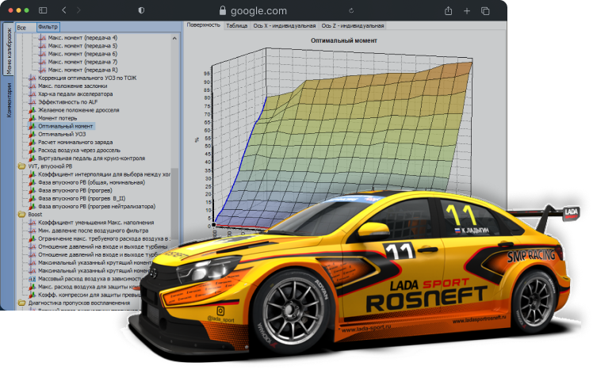Click the 3D map icon beside Оптимальный УОЗ
The width and height of the screenshot is (593, 370).
pos(33,134)
